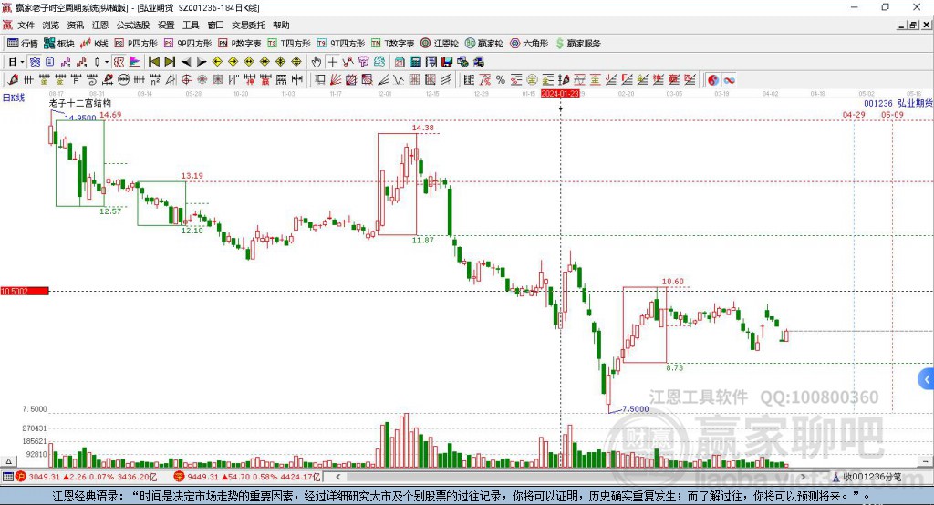Jump to first bar icon

tap(153, 62)
